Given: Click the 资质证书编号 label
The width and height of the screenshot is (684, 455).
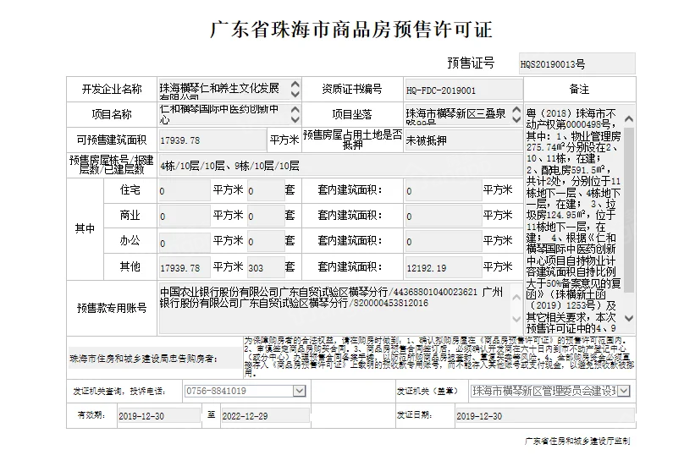Looking at the screenshot, I should pos(352,89).
